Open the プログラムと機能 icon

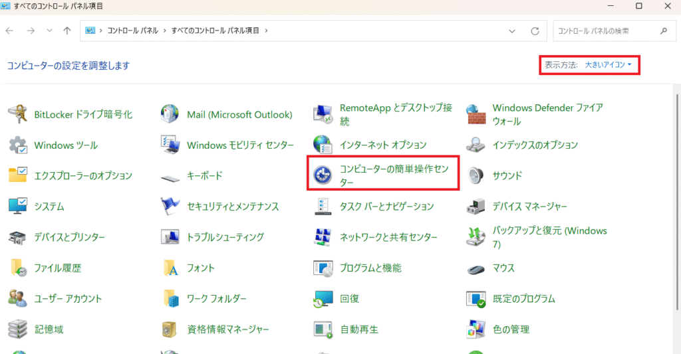[323, 268]
